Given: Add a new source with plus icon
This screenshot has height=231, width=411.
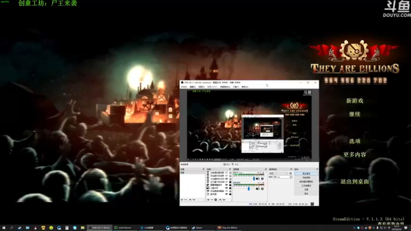Looking at the screenshot, I should (208, 200).
